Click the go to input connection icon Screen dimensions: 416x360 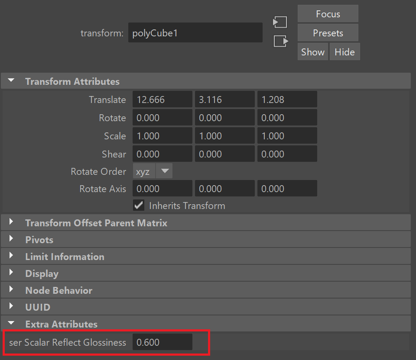click(x=280, y=22)
